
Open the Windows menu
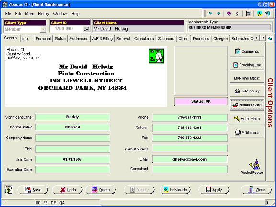(60, 14)
